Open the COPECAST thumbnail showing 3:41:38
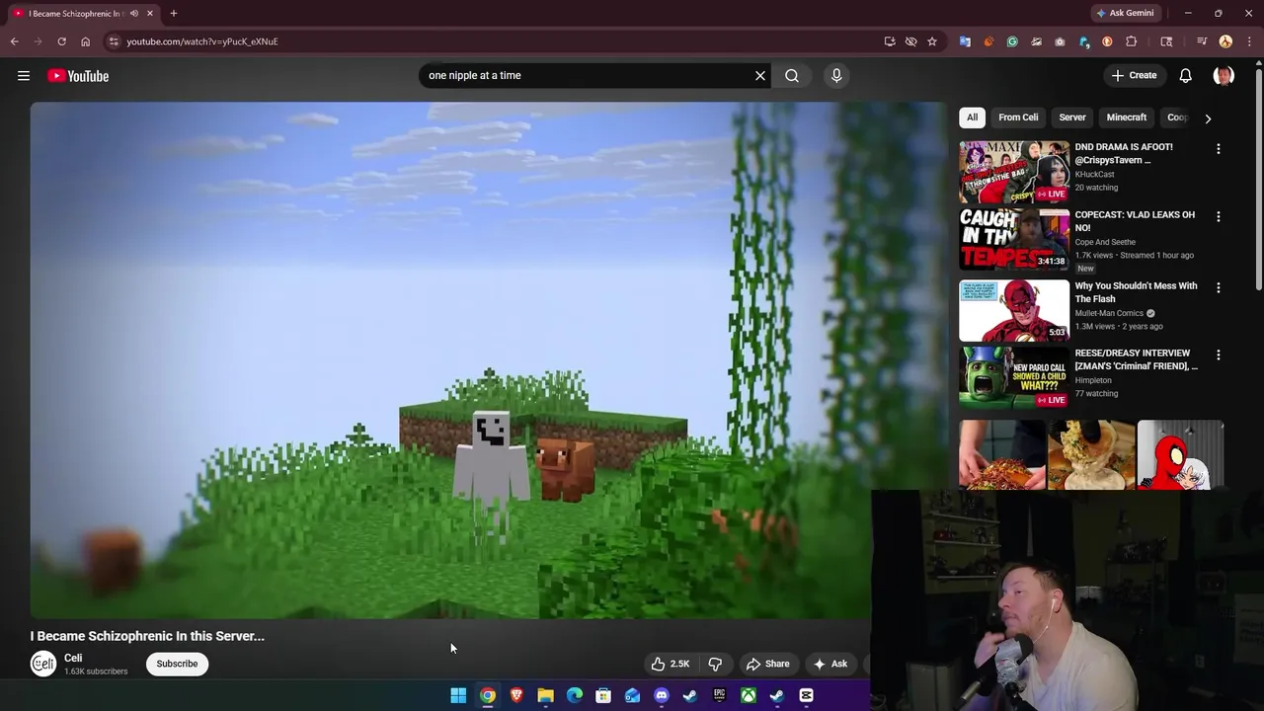 1014,239
